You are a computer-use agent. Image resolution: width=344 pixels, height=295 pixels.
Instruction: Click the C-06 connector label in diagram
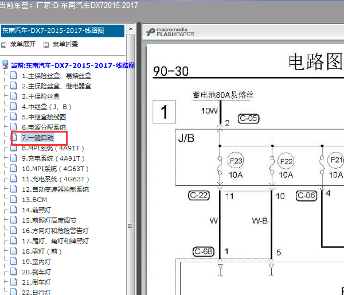click(307, 195)
